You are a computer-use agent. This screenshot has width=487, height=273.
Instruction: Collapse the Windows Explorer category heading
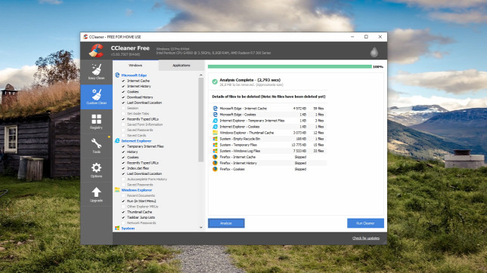click(x=136, y=190)
